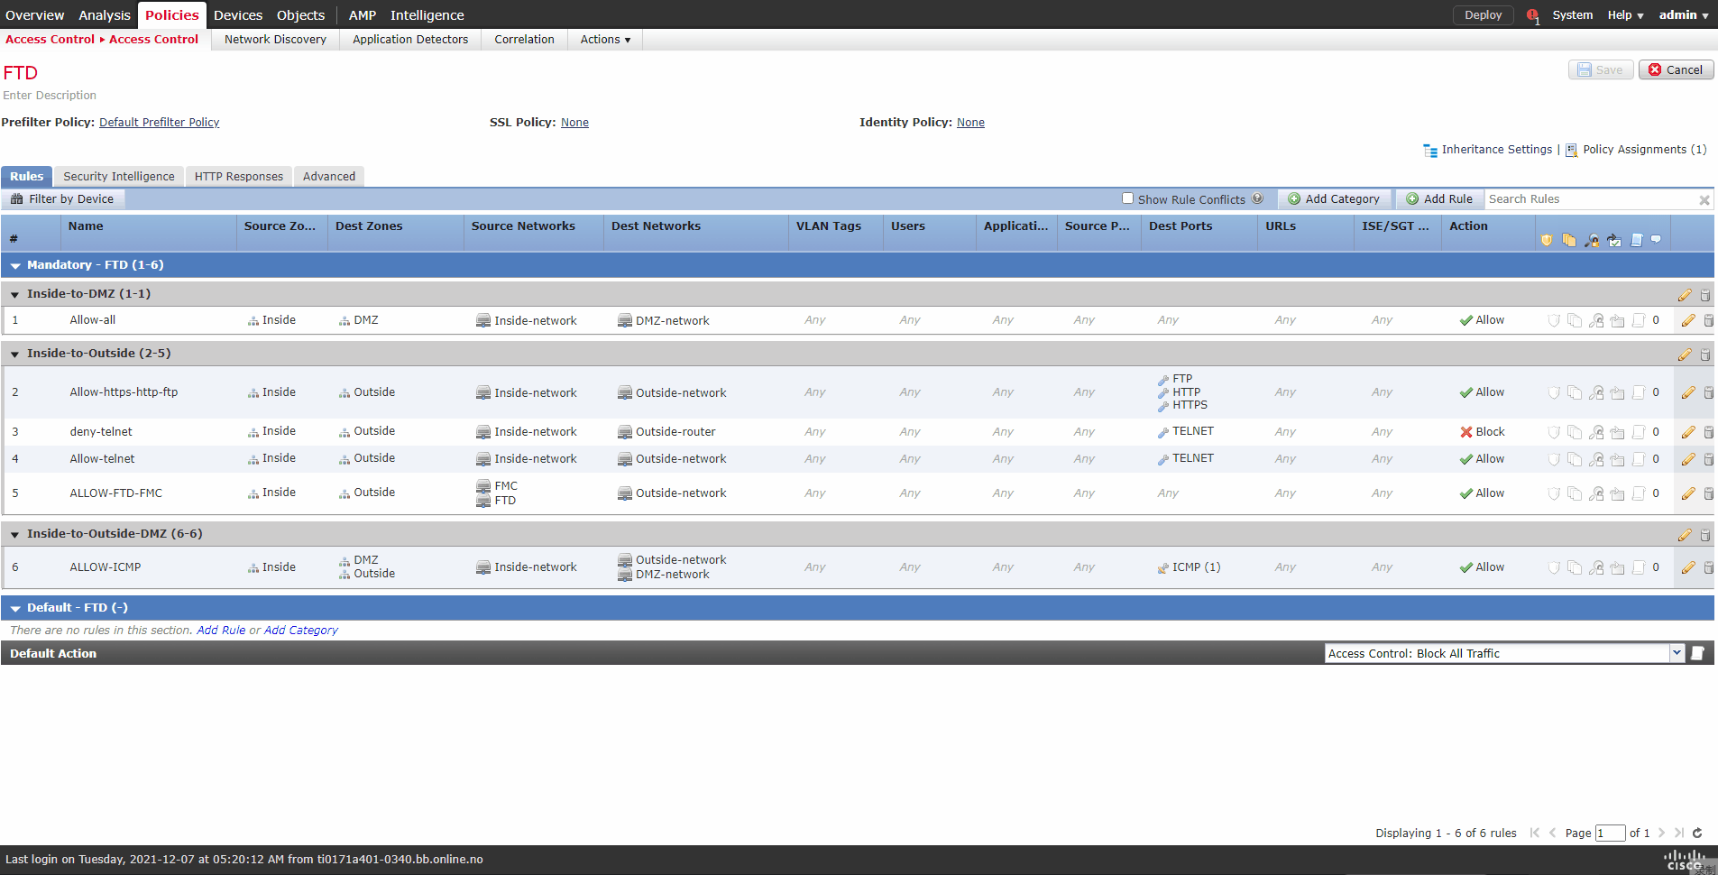1718x875 pixels.
Task: Open Default Action logging icon
Action: click(x=1698, y=653)
